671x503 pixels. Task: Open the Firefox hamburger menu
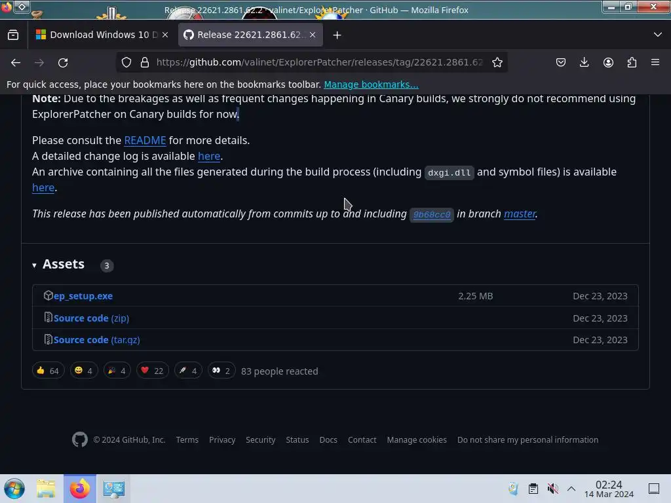coord(655,62)
